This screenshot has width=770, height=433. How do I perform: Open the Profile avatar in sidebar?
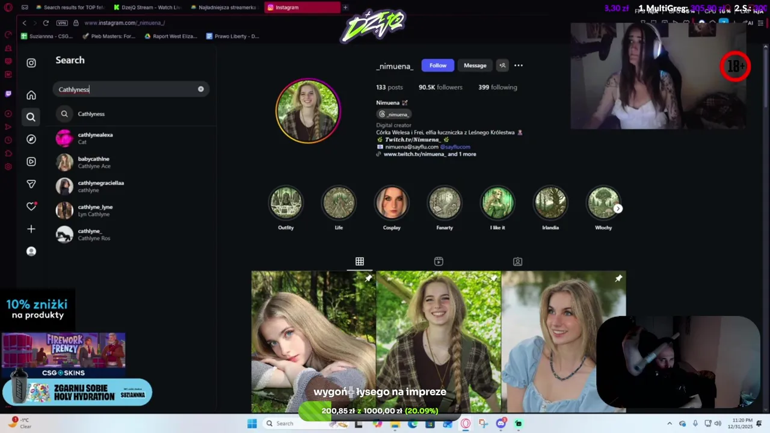tap(31, 251)
